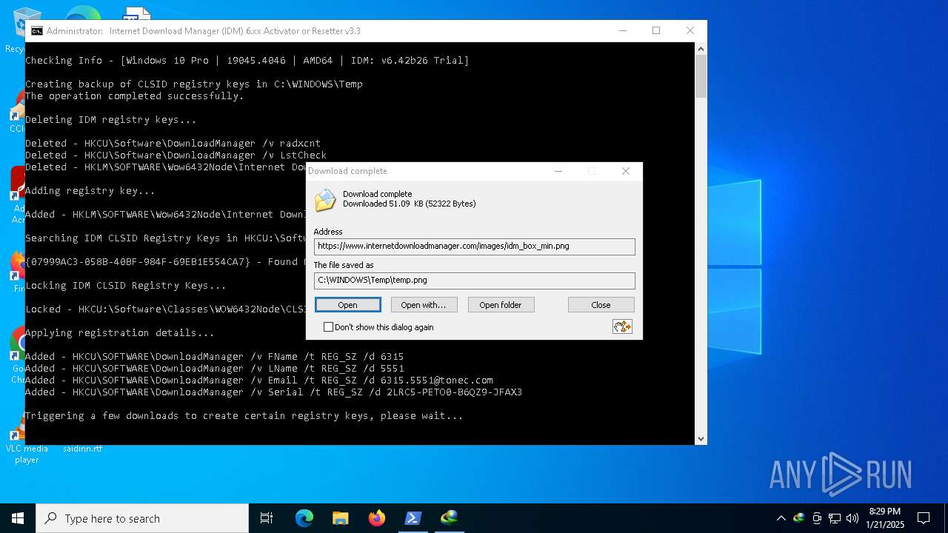Click the 'Triggering a few downloads' console line

244,416
